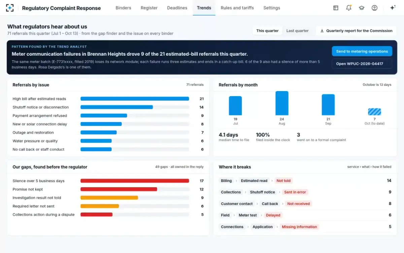Open the notifications bell
The width and height of the screenshot is (404, 253).
pos(349,8)
